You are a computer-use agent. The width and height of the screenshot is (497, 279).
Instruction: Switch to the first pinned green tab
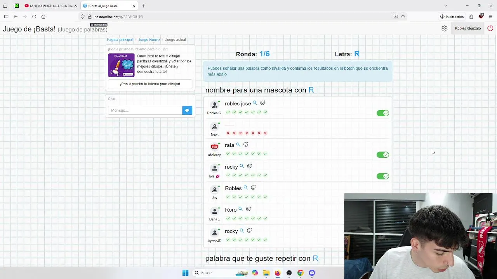[x=17, y=6]
